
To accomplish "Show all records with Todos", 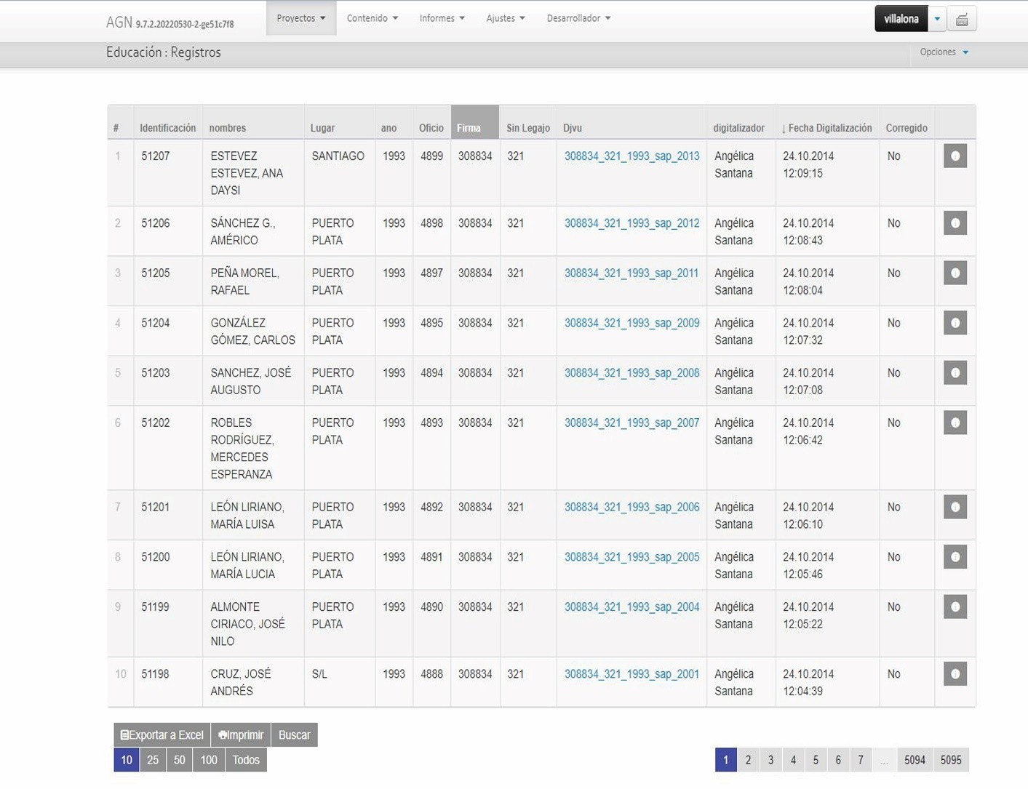I will click(x=246, y=760).
